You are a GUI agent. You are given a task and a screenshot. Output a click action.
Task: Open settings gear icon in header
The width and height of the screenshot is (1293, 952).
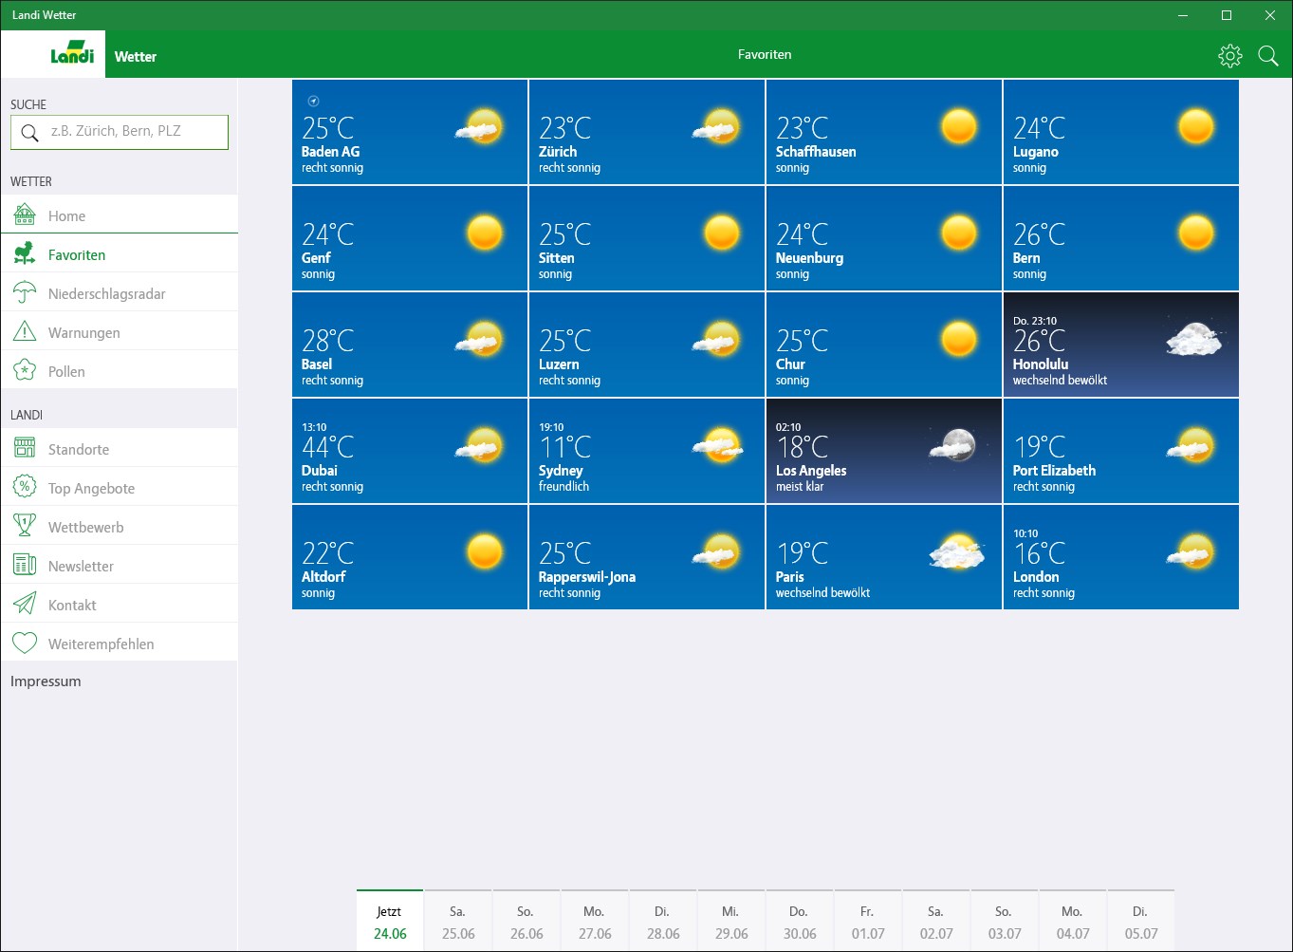point(1229,56)
